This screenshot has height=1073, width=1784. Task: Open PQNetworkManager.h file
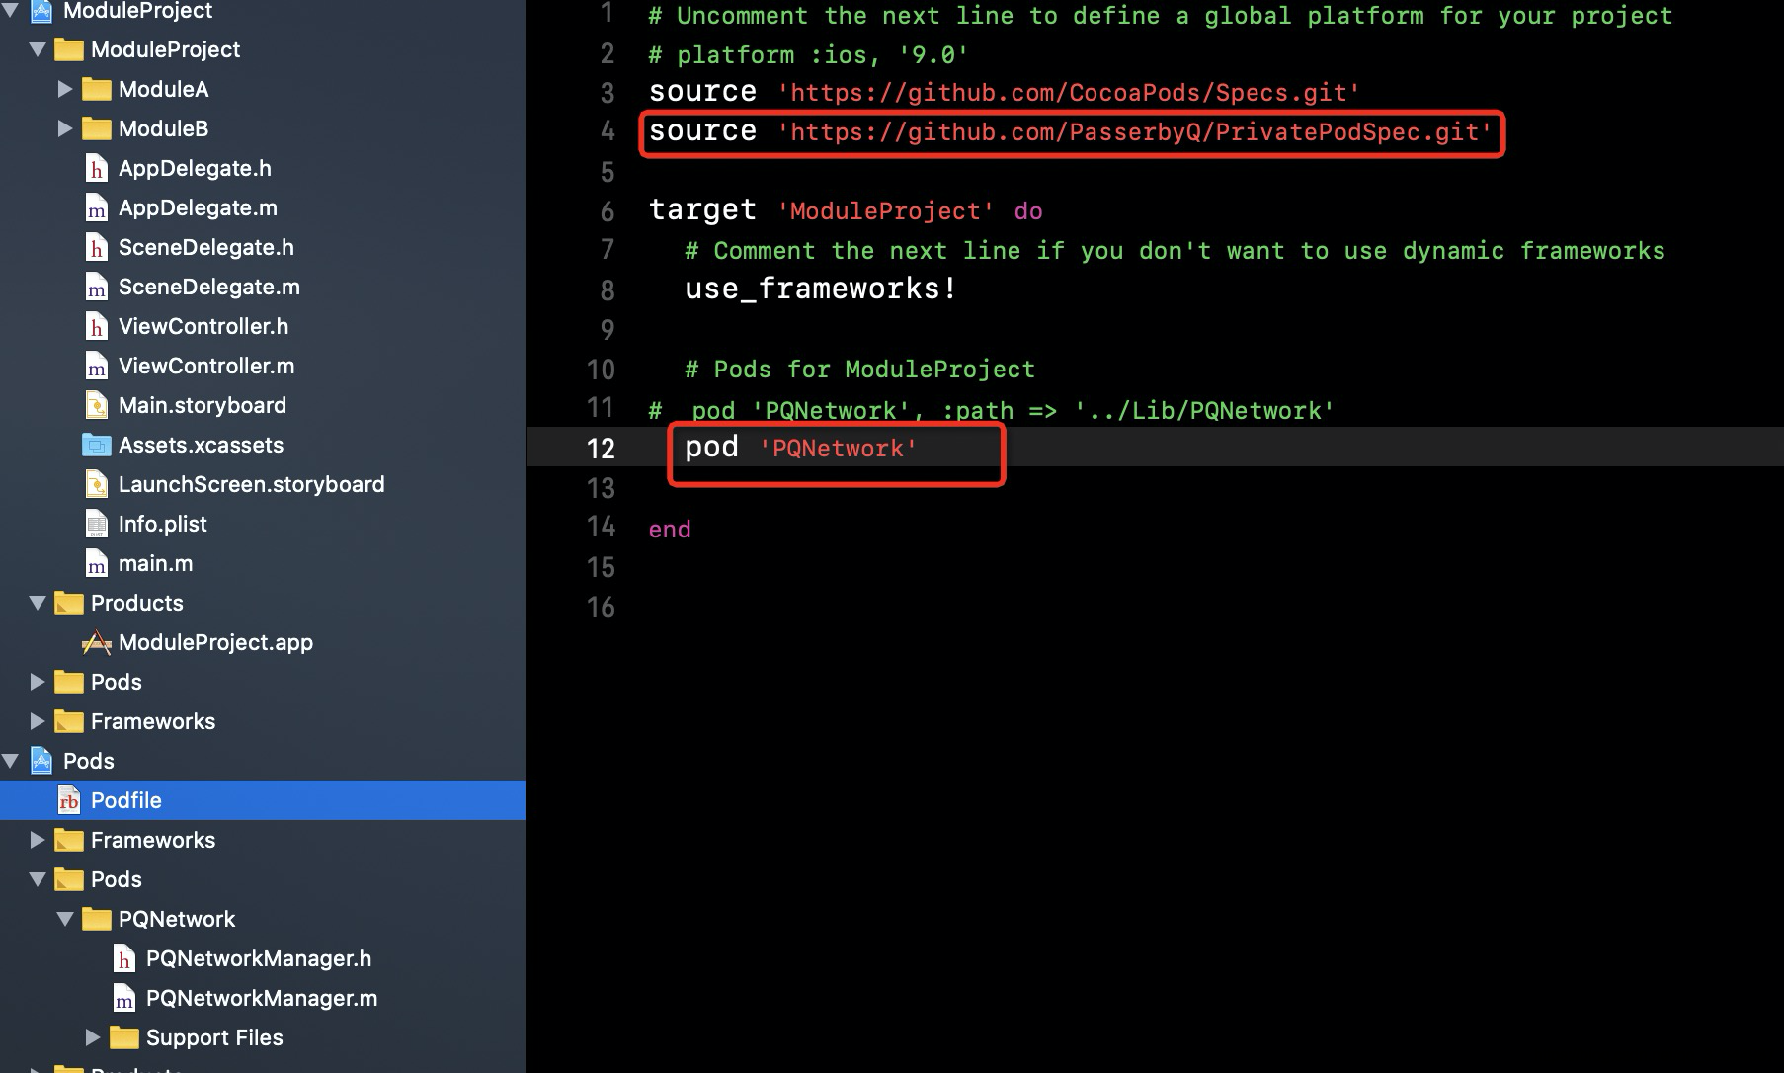tap(259, 958)
